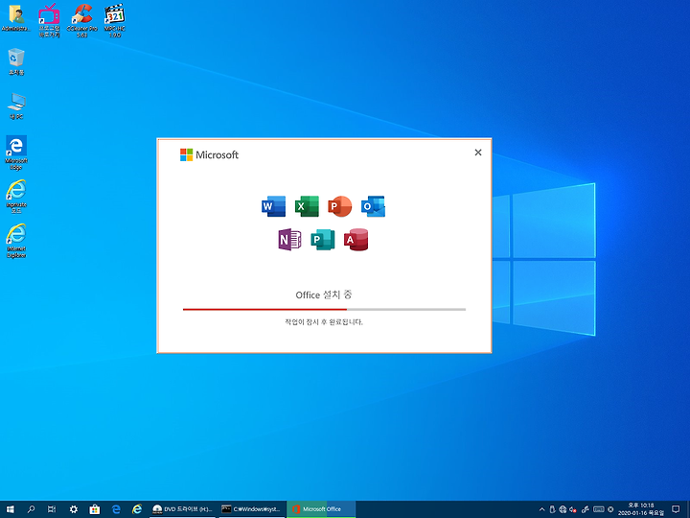
Task: Click the muted volume tray icon
Action: coord(573,509)
